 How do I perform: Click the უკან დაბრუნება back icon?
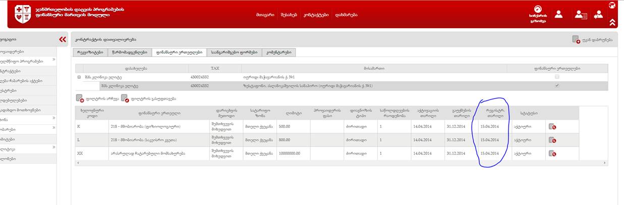coord(576,39)
